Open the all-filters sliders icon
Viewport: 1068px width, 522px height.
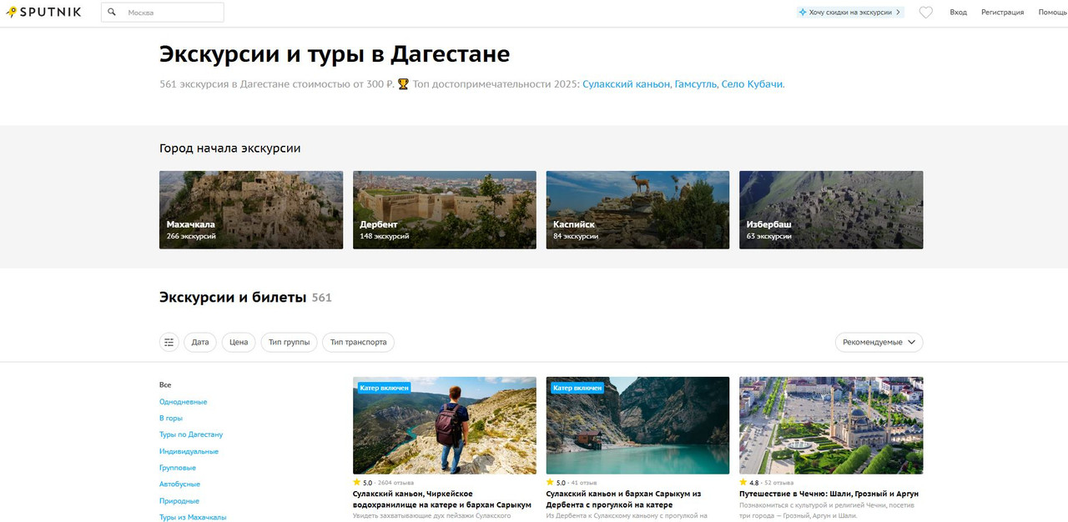(x=169, y=342)
